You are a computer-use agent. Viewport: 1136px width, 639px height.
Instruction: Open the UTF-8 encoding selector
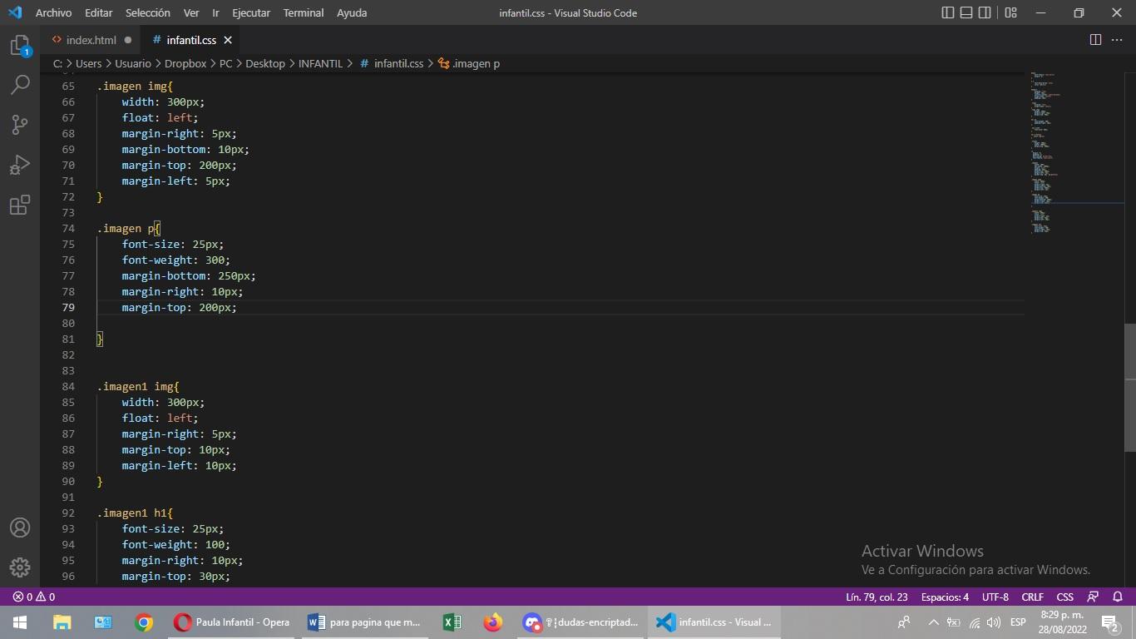click(x=995, y=597)
